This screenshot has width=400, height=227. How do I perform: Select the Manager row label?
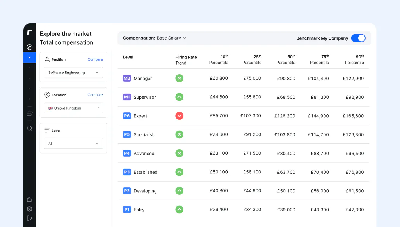point(142,79)
